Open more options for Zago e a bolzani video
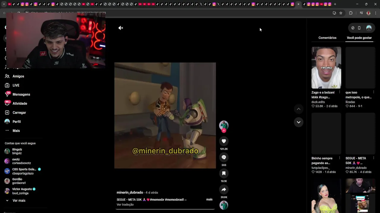Image resolution: width=380 pixels, height=213 pixels. click(x=340, y=92)
